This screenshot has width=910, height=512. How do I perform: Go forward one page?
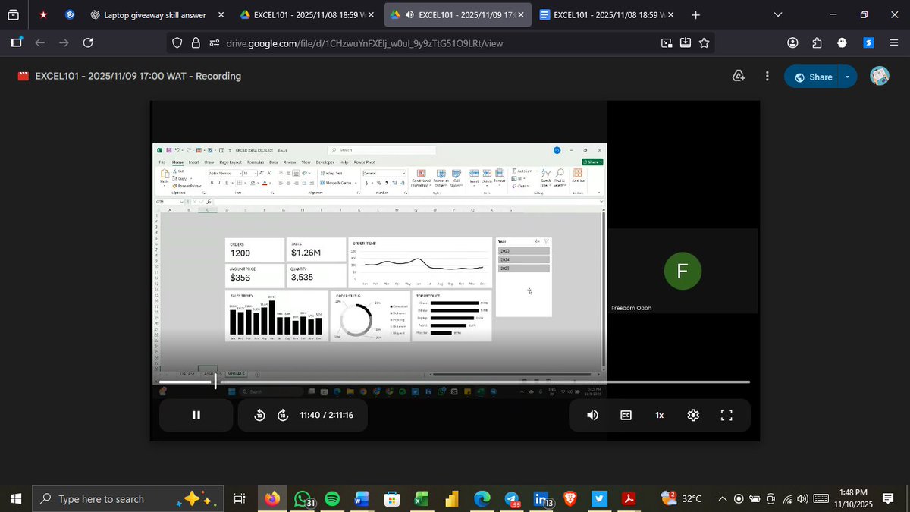tap(64, 43)
